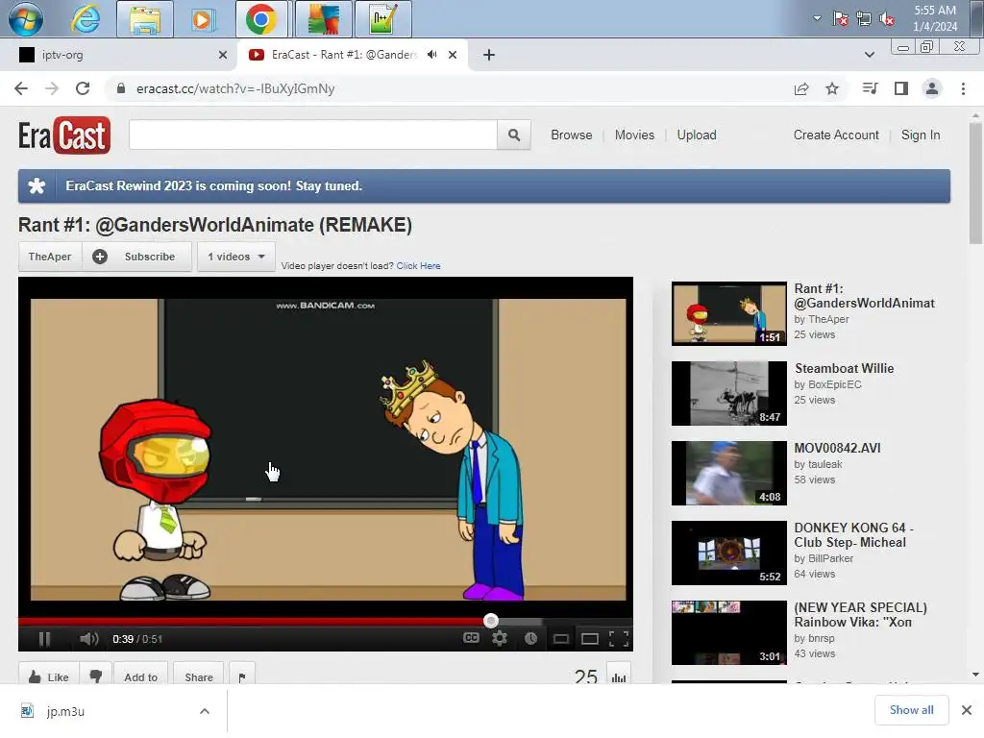Open Chrome profile menu
Image resolution: width=984 pixels, height=738 pixels.
(932, 88)
